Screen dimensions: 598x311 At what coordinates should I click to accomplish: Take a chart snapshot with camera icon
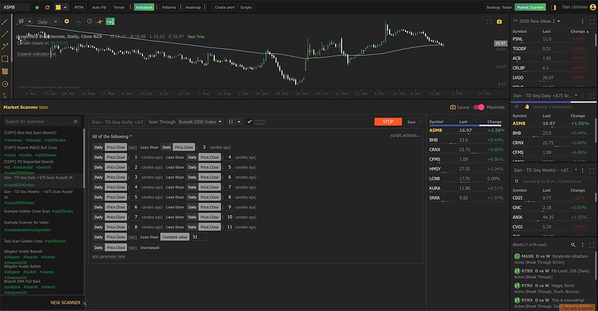click(499, 22)
